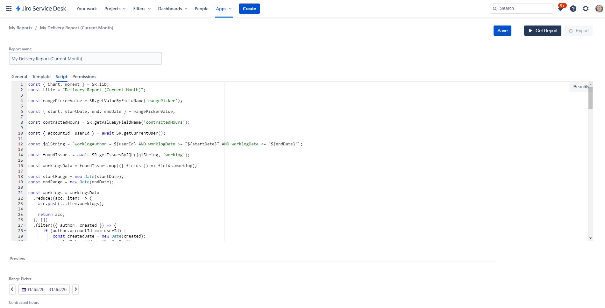The image size is (605, 308).
Task: Open the People menu item
Action: point(202,9)
